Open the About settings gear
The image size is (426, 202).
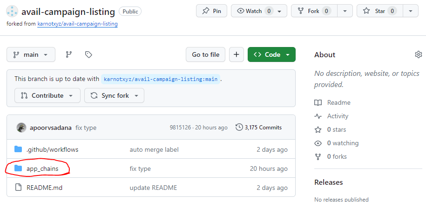click(x=419, y=54)
